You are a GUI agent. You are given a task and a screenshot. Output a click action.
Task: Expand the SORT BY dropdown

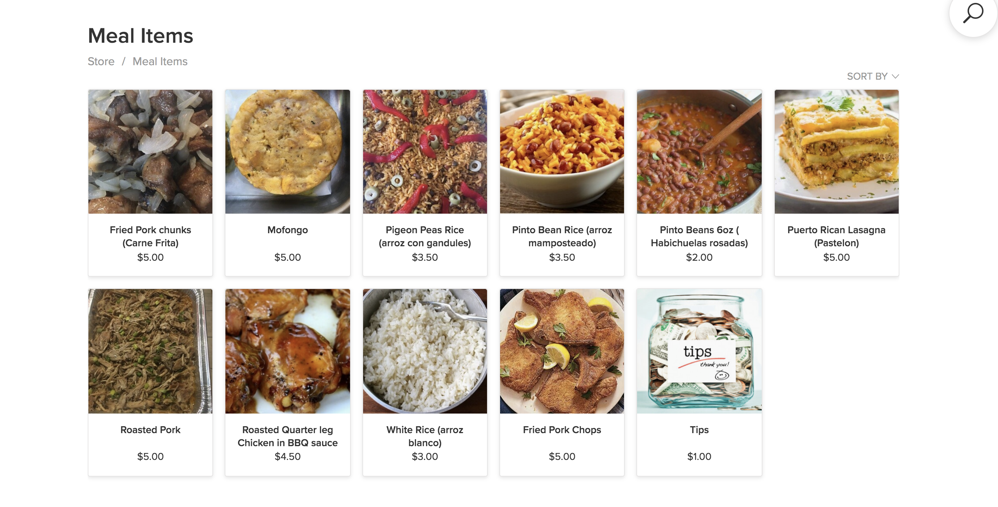[873, 76]
